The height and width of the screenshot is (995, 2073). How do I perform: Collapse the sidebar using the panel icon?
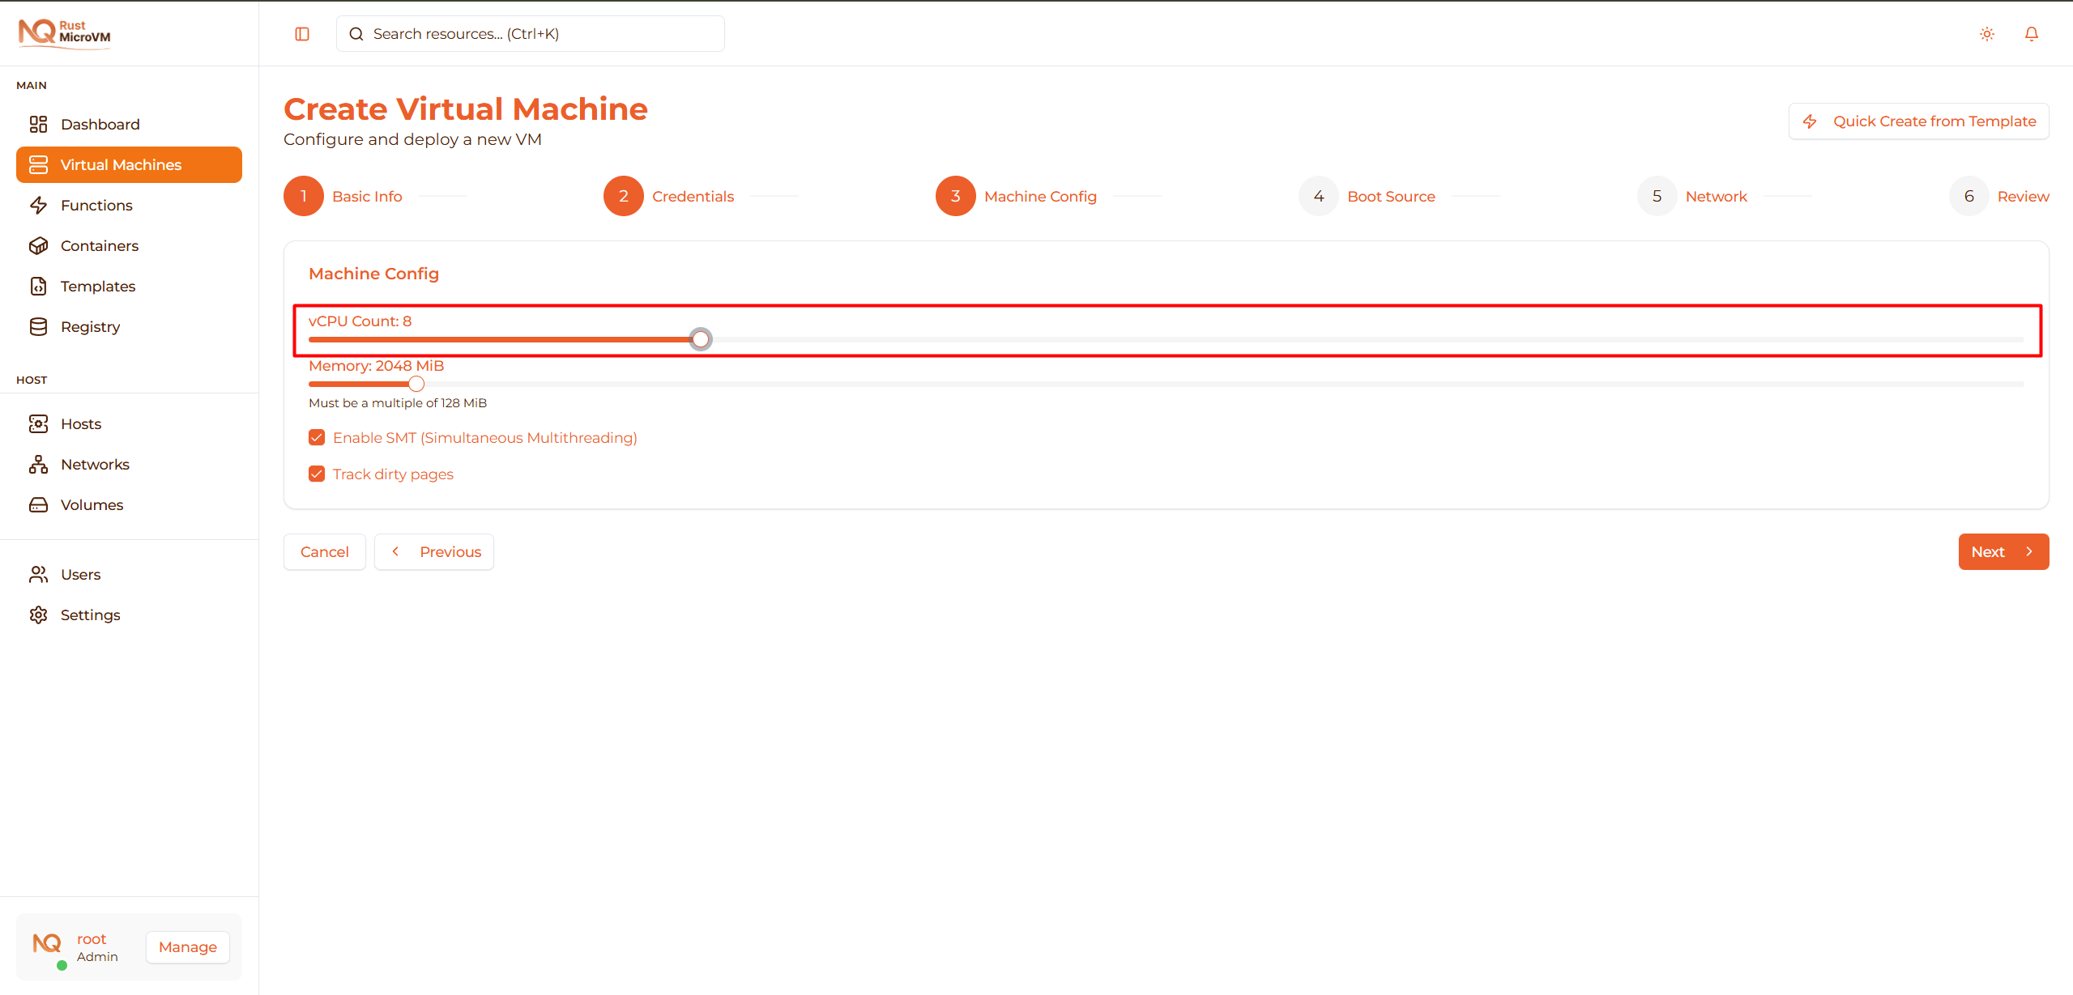pos(302,33)
